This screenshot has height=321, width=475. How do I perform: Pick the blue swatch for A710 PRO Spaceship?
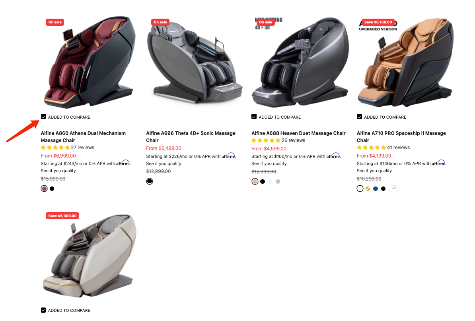point(376,188)
